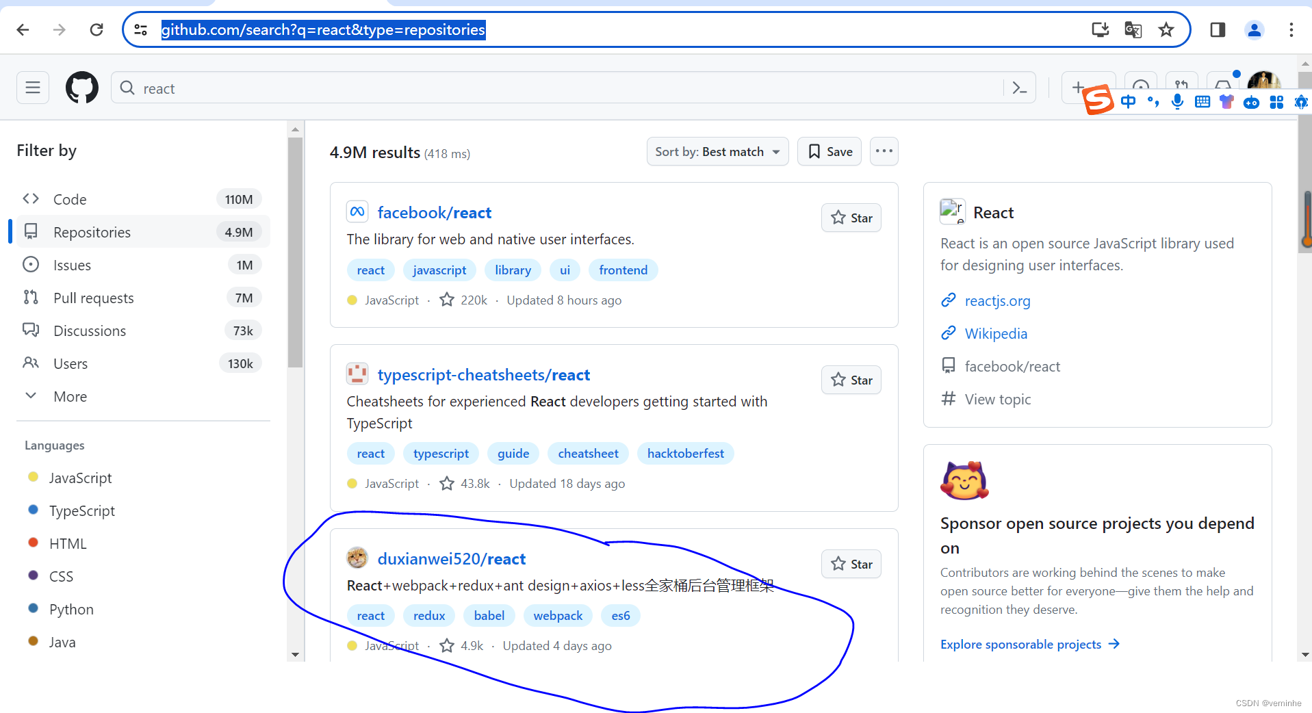Go back with the browser back arrow

coord(23,29)
